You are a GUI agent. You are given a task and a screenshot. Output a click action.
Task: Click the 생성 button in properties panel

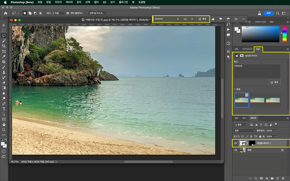[x=274, y=82]
